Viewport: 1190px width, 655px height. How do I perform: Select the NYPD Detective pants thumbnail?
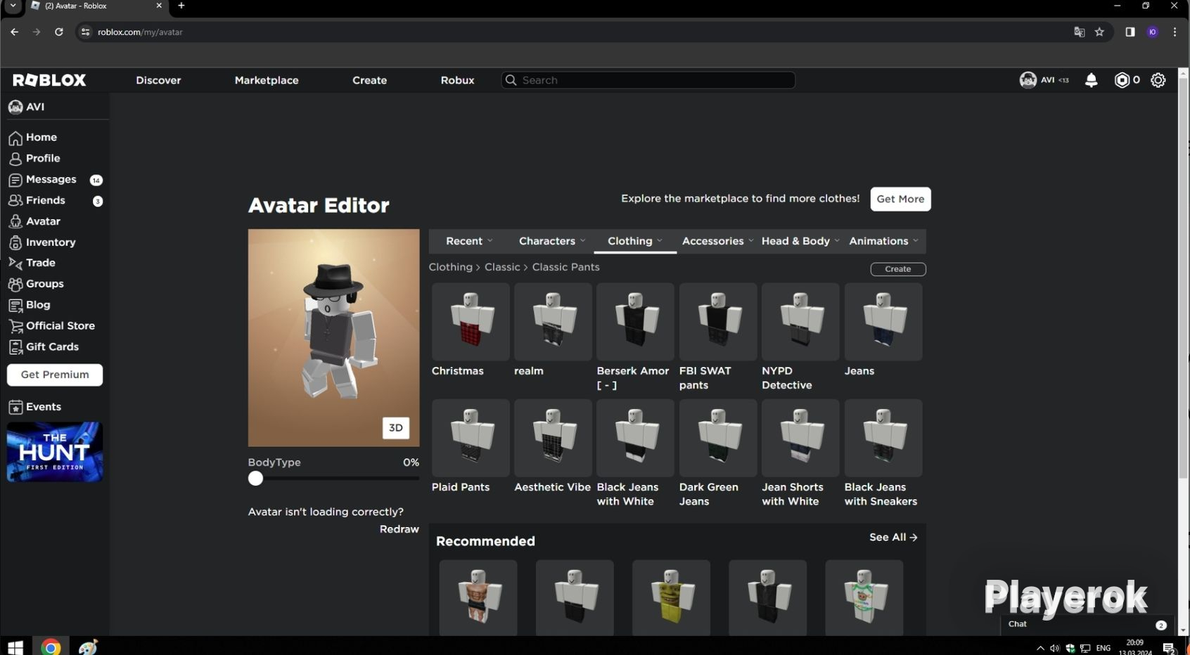pos(800,322)
